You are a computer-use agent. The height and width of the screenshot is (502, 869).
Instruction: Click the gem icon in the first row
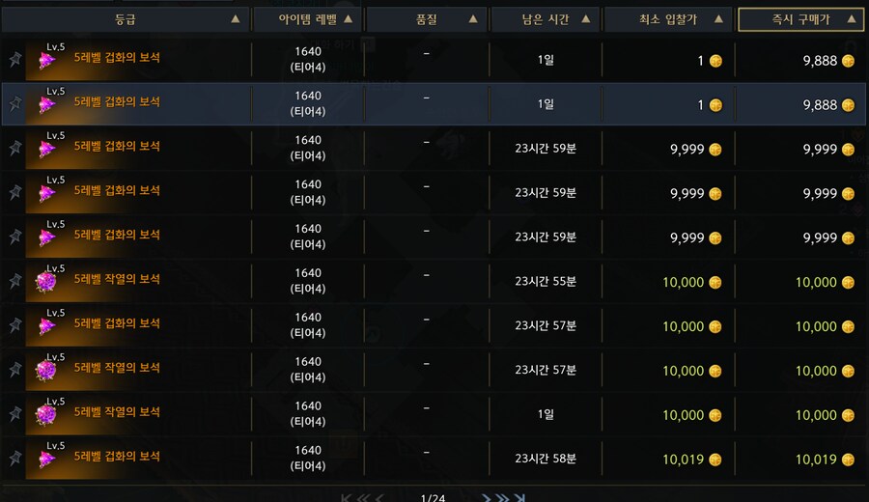pos(45,60)
